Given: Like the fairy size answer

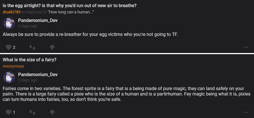Looking at the screenshot, I should tap(9, 112).
